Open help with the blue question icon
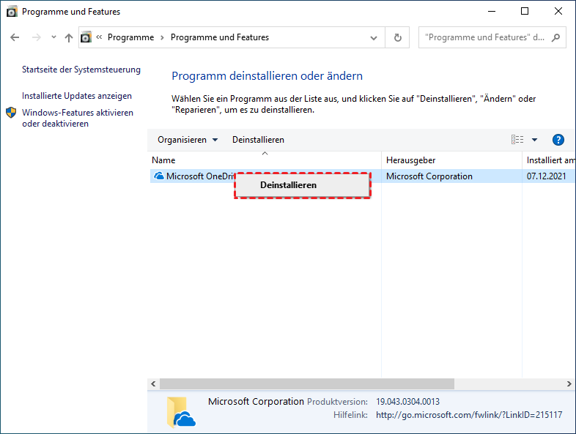 (x=558, y=140)
